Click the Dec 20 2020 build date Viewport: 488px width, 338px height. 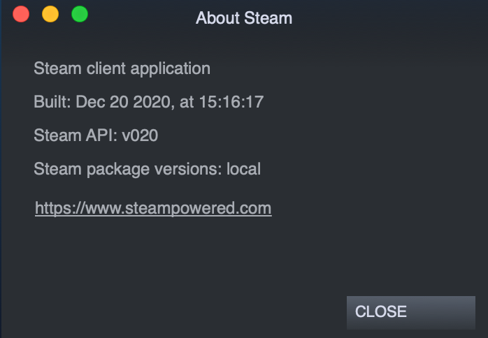123,102
